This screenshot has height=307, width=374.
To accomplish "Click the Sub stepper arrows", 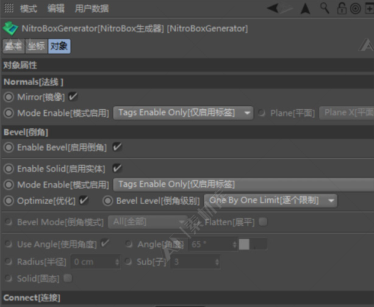I will pos(217,262).
